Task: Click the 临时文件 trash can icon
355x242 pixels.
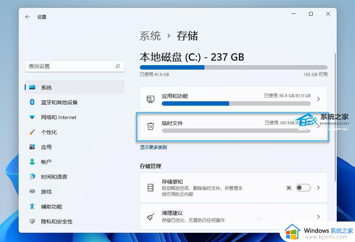Action: coord(151,126)
